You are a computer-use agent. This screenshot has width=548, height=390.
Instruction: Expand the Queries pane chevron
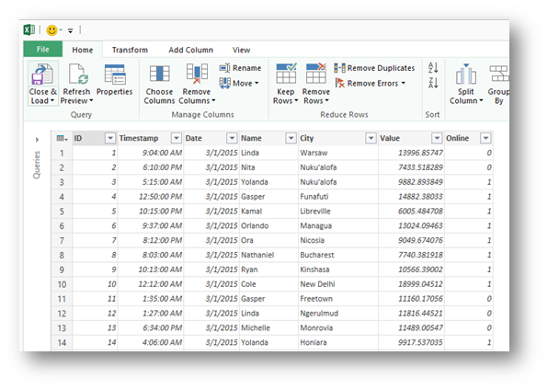(37, 140)
